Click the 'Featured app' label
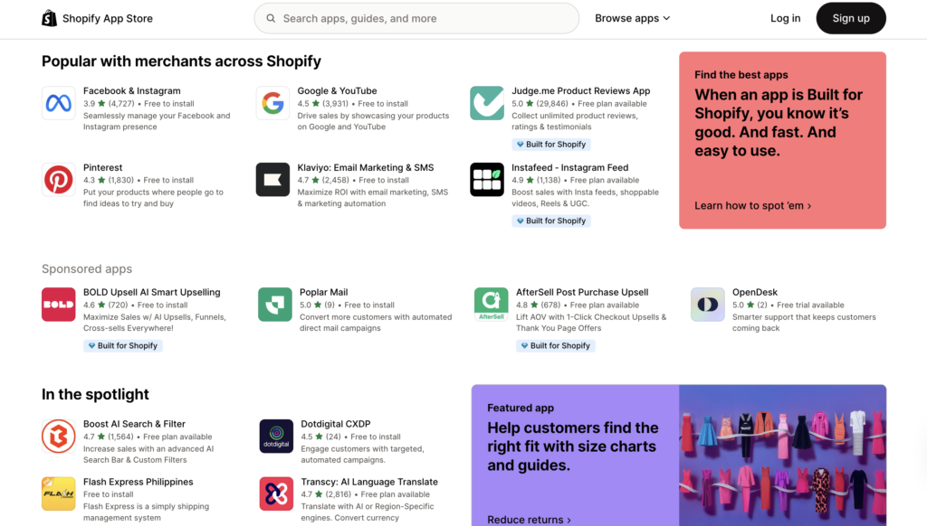This screenshot has width=927, height=526. point(521,408)
